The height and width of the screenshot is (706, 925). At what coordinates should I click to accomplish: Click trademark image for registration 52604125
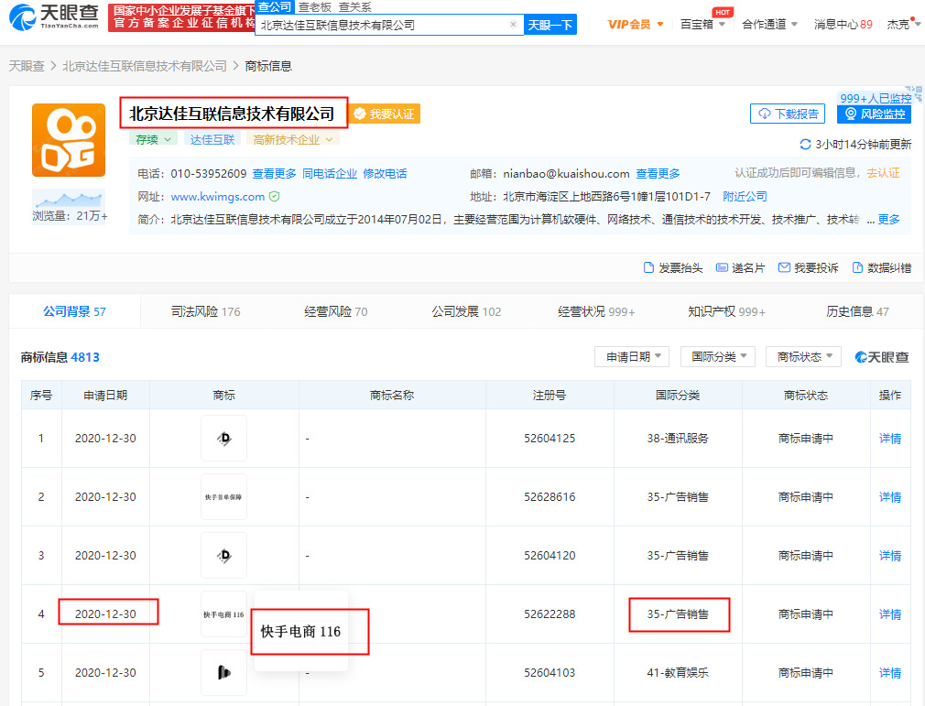223,439
